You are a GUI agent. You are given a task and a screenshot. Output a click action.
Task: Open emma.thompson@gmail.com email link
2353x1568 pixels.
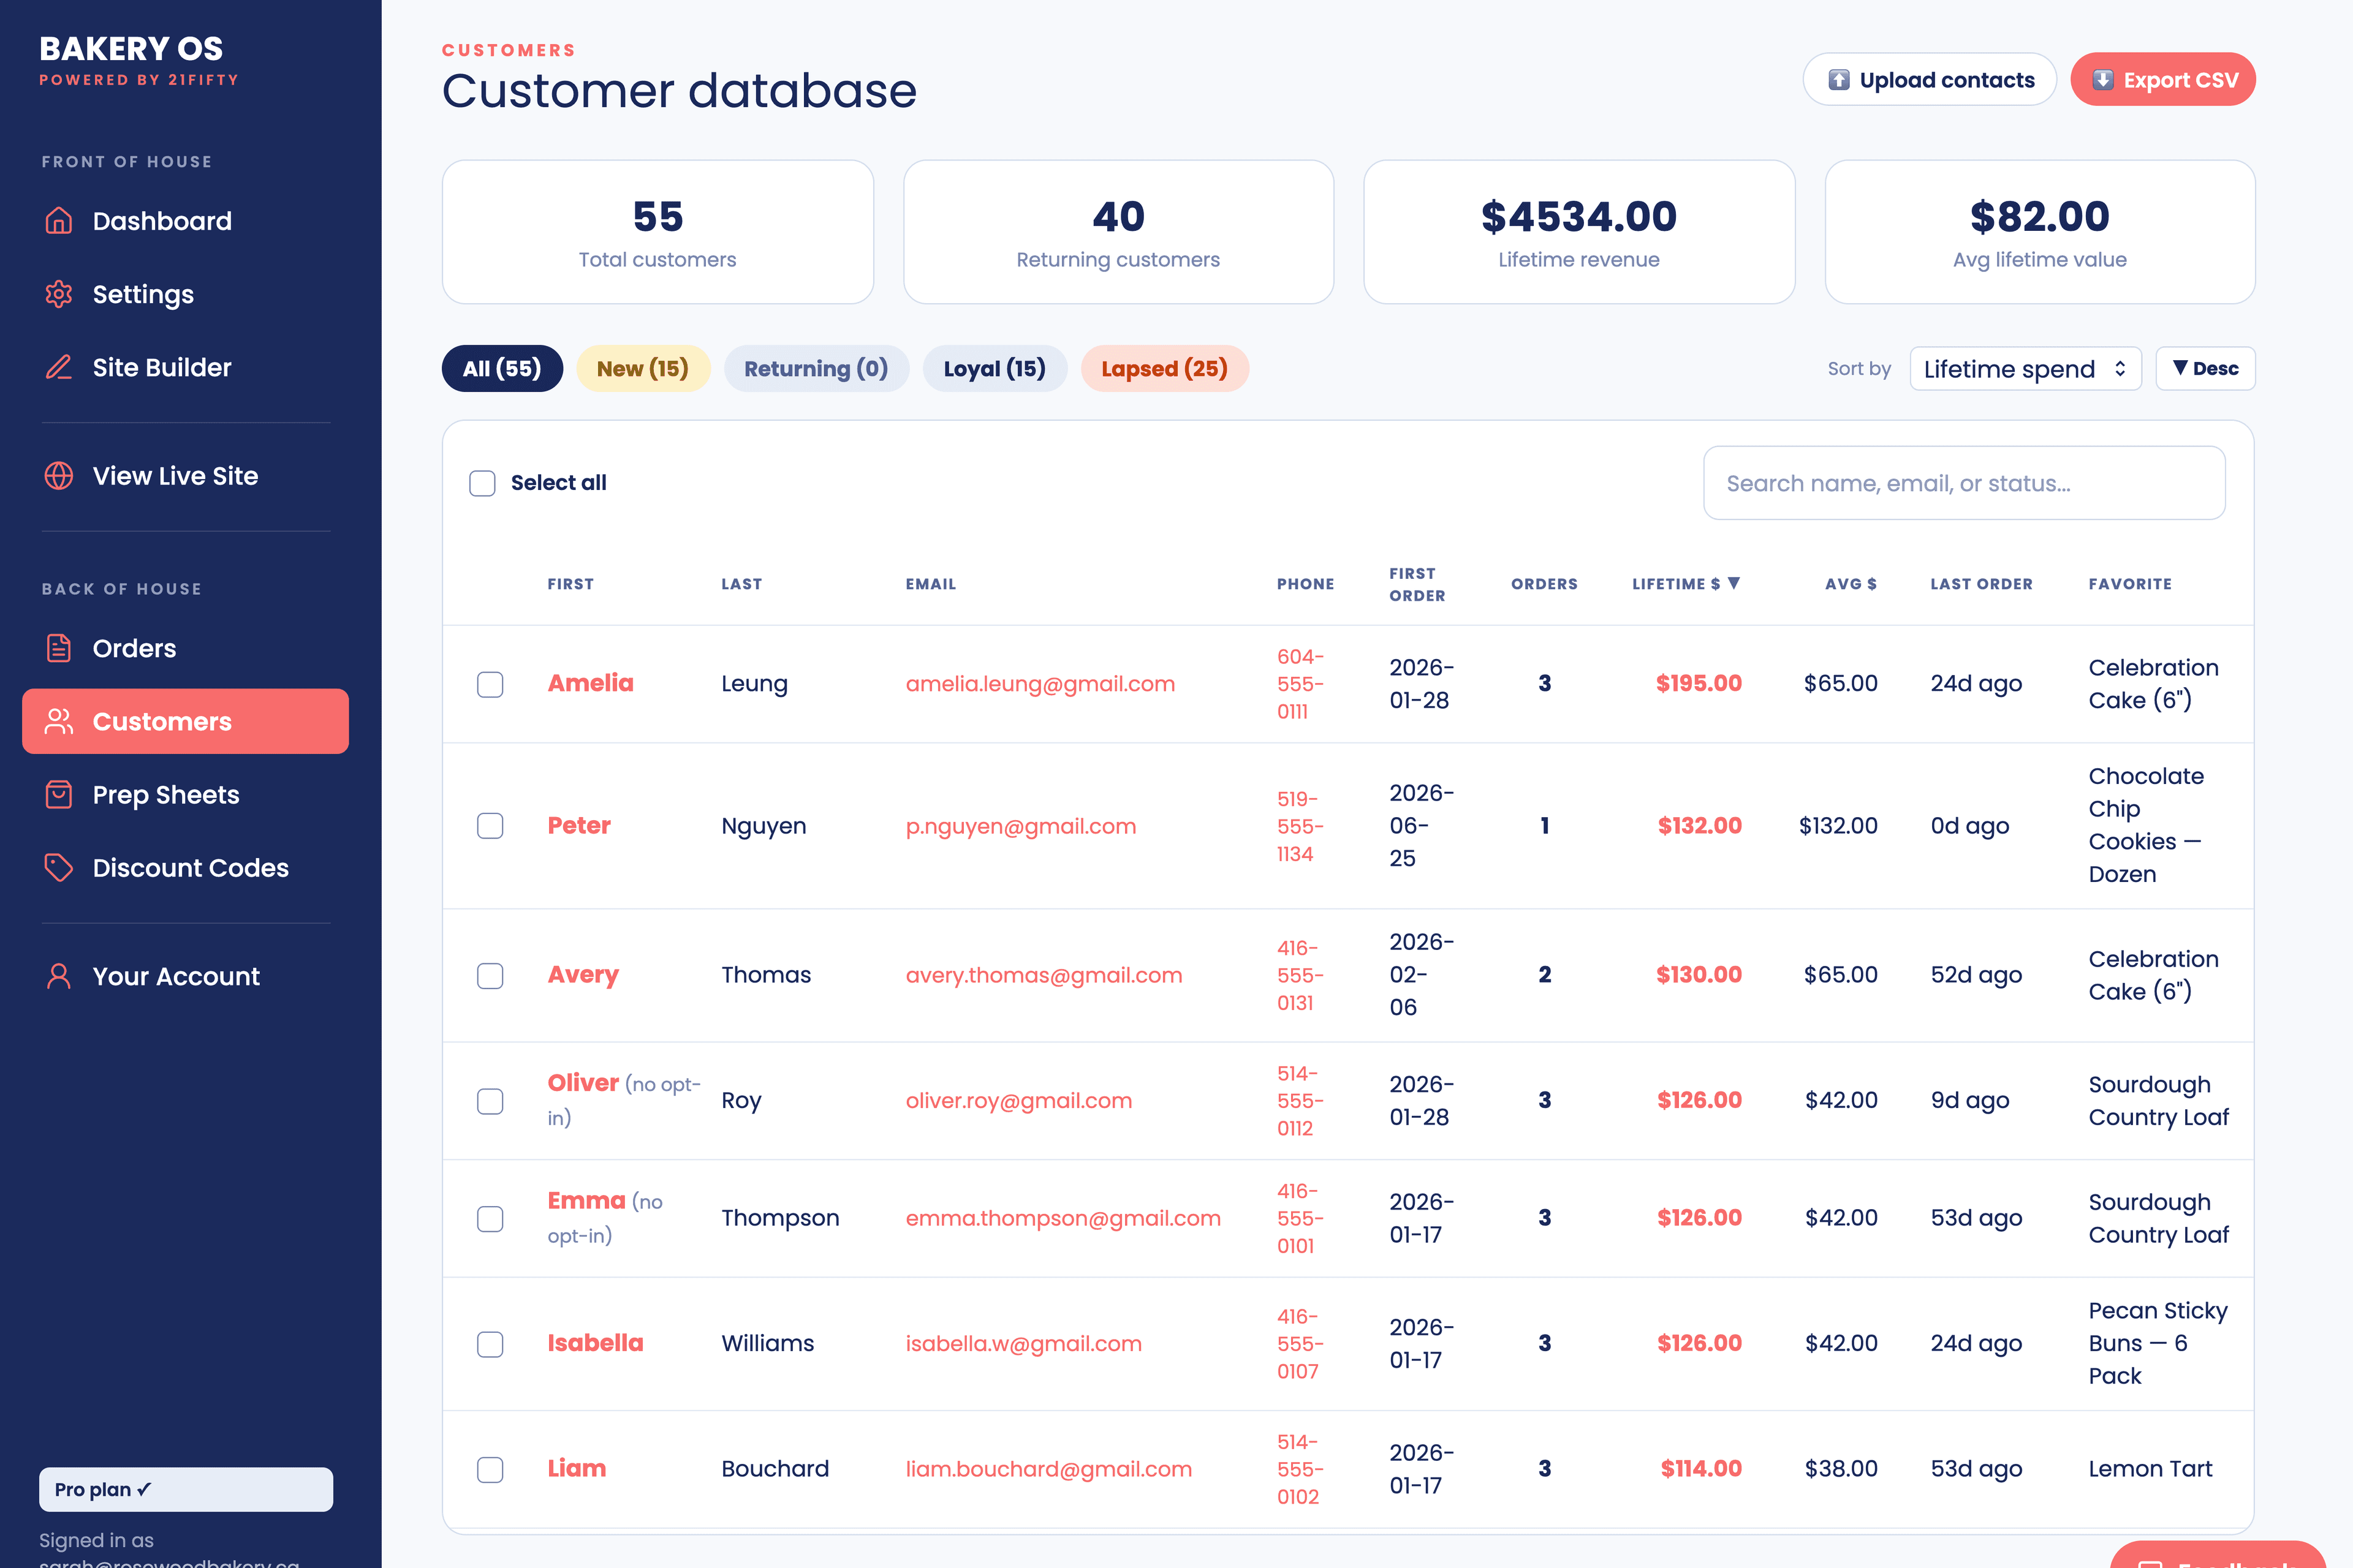click(1064, 1218)
